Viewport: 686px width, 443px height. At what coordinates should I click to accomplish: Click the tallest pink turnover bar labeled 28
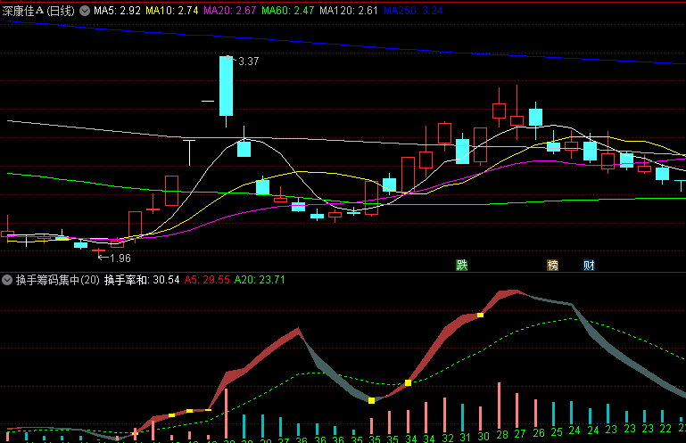[x=499, y=406]
